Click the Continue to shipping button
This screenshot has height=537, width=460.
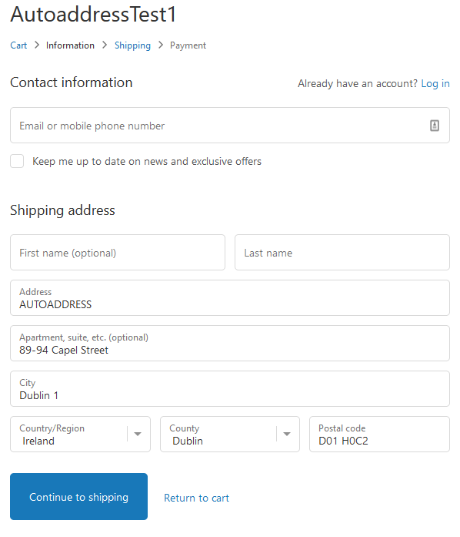pos(78,496)
